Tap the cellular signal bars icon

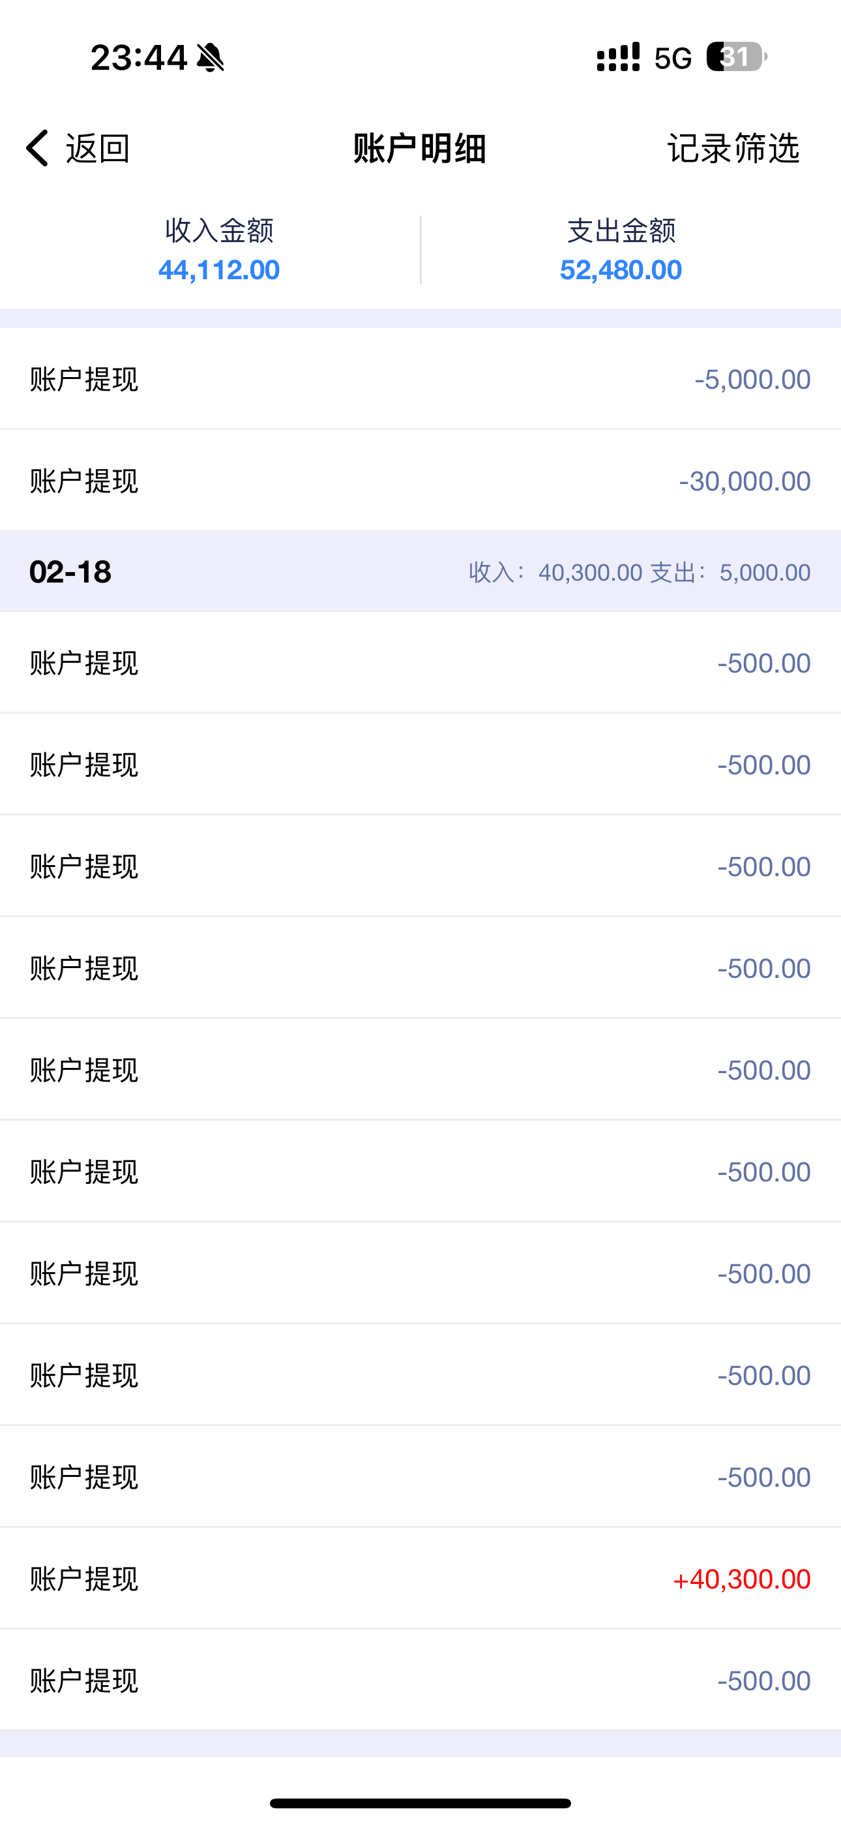(618, 57)
